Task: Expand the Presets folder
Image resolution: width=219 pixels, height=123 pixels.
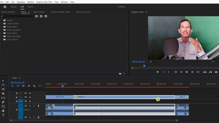Action: point(1,20)
